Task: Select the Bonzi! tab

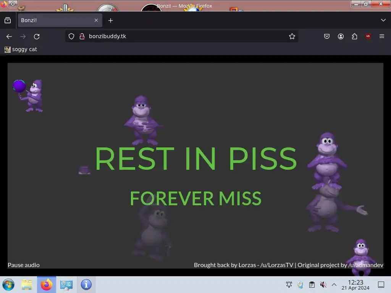Action: 60,20
